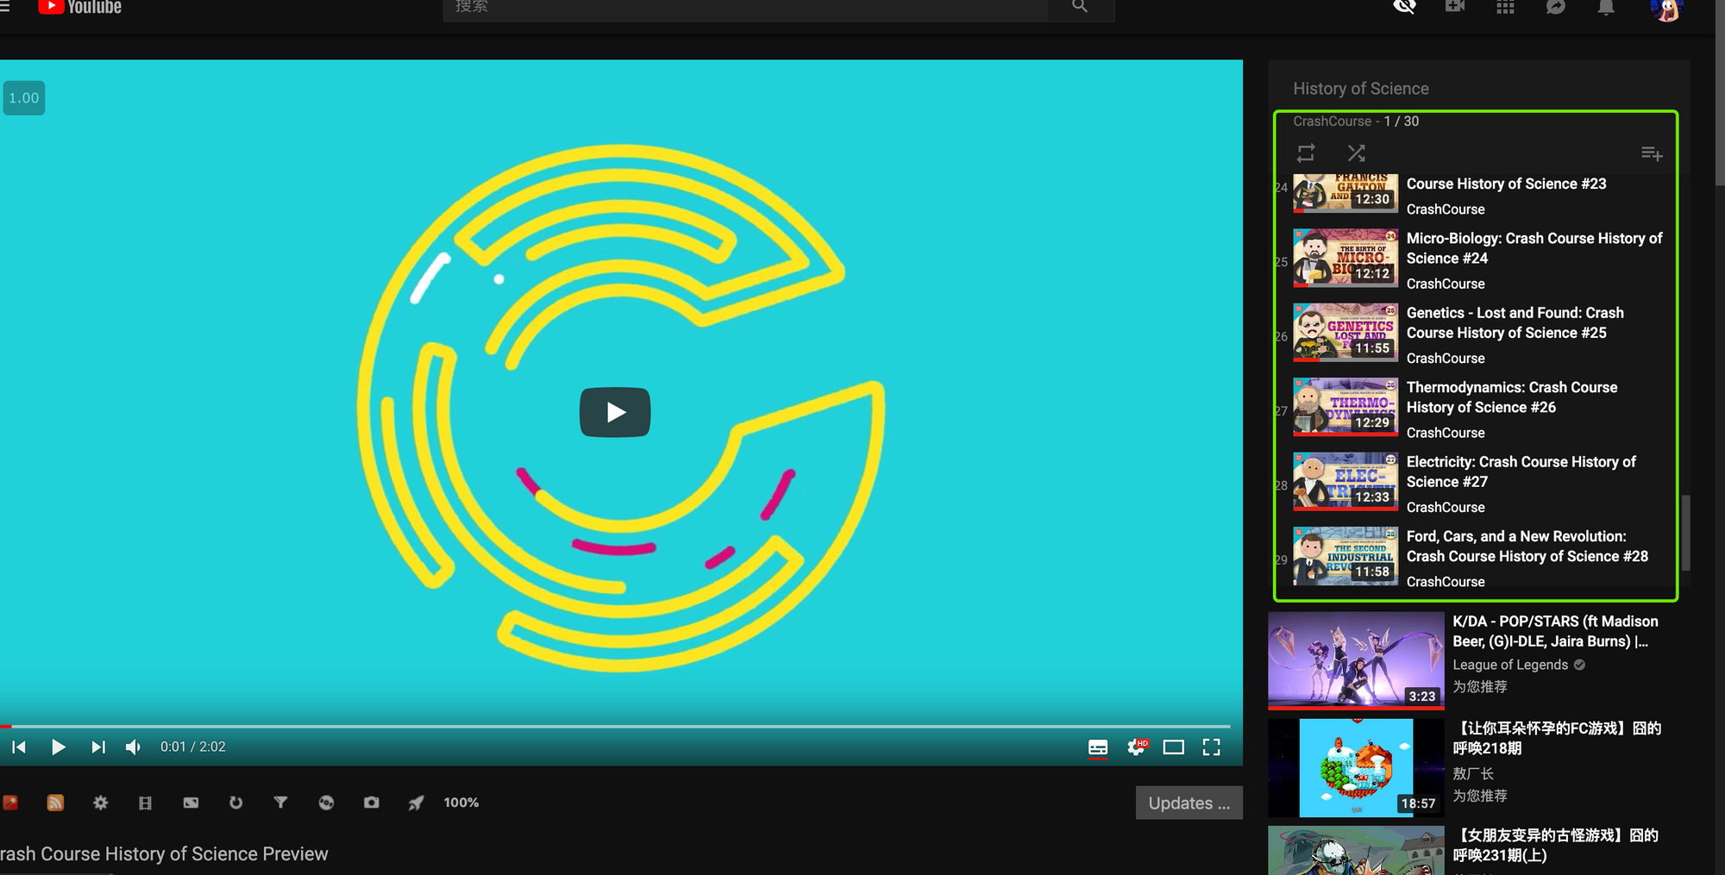Click the notifications bell icon
Viewport: 1725px width, 875px height.
[x=1605, y=8]
